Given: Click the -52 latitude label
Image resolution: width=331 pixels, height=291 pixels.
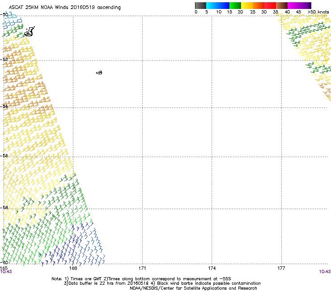Looking at the screenshot, I should point(4,60).
